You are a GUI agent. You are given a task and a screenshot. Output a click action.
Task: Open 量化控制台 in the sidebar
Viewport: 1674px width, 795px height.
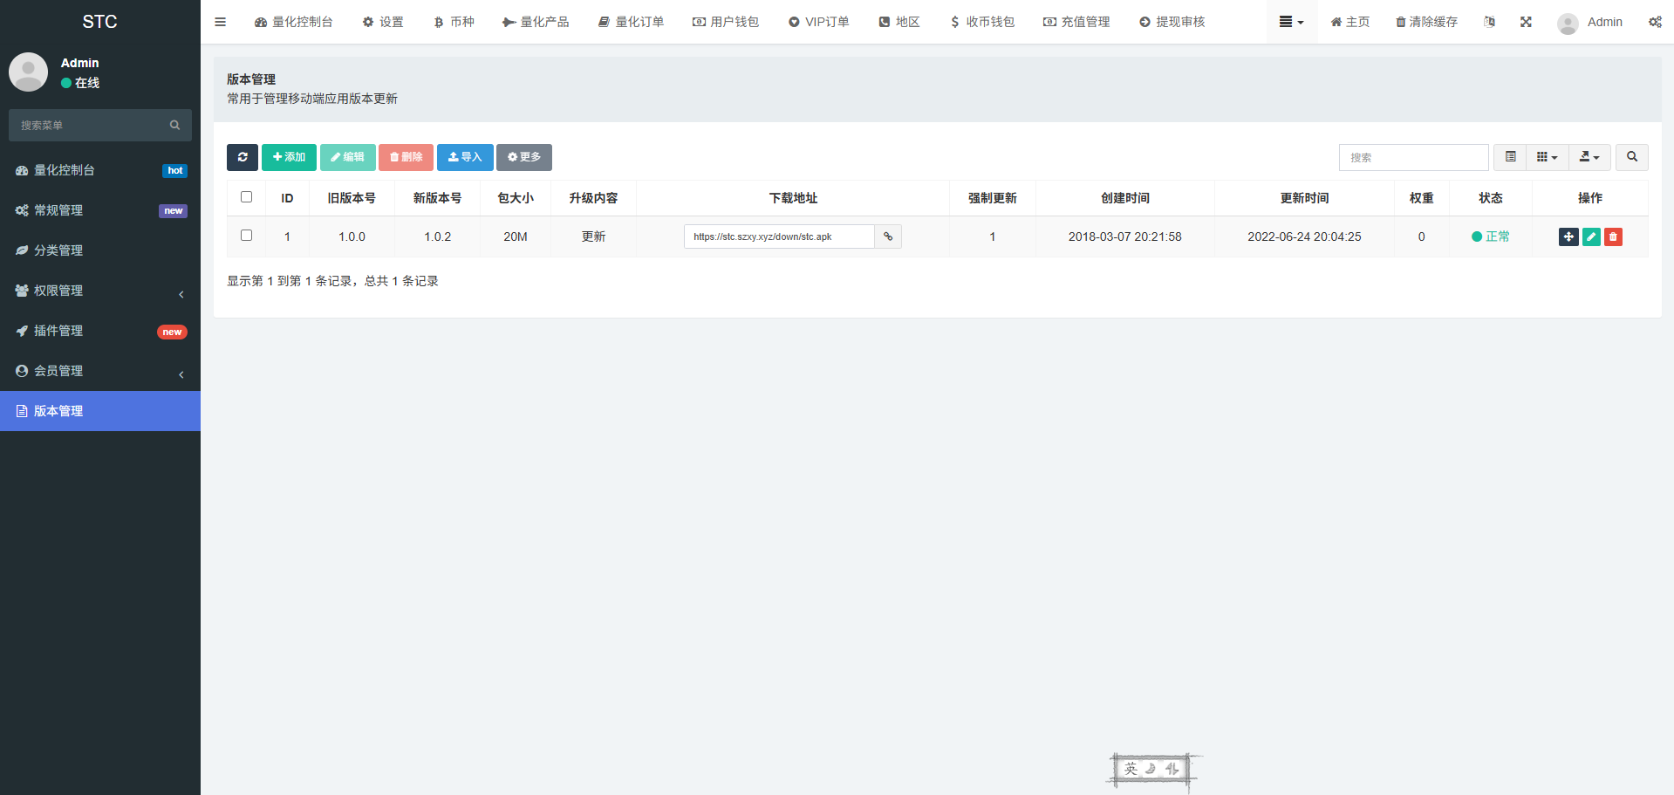[x=100, y=170]
